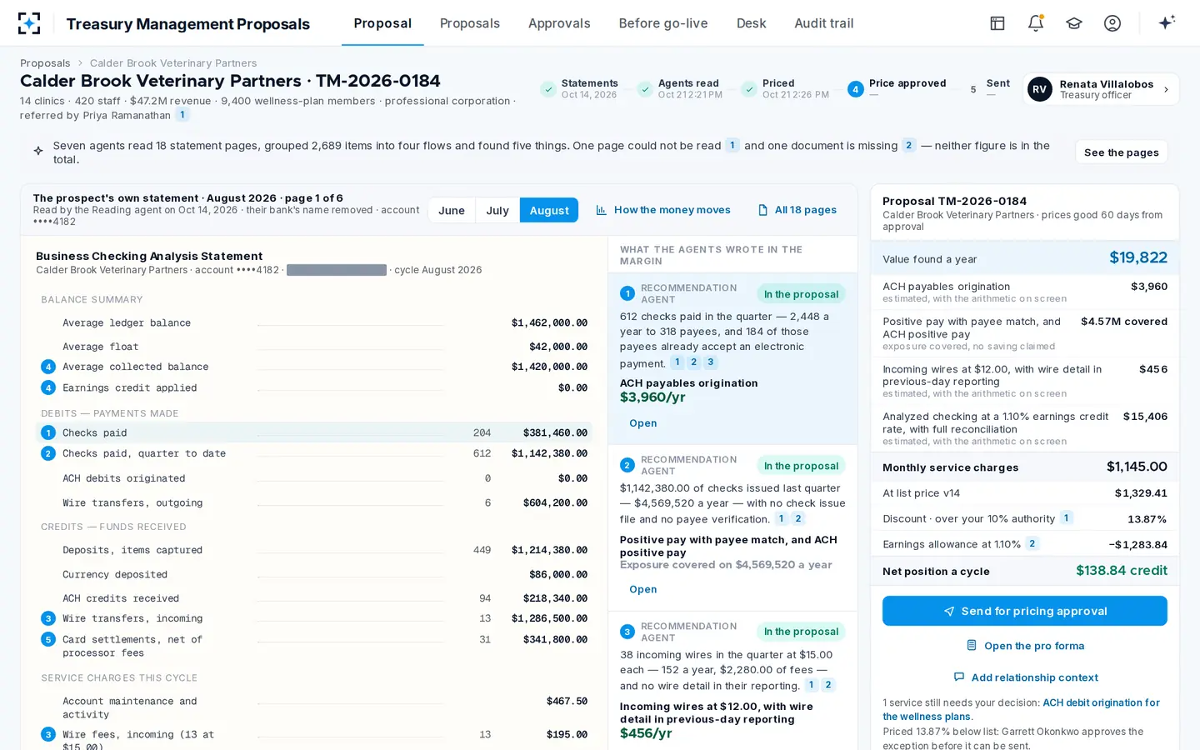Screen dimensions: 1200x750
Task: Send for pricing approval
Action: coord(1025,611)
